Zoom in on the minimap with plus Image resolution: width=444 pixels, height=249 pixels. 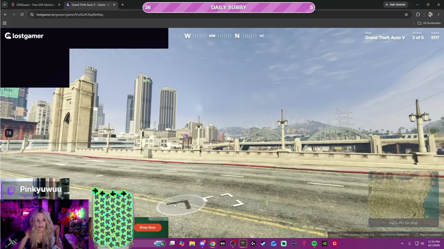(374, 176)
